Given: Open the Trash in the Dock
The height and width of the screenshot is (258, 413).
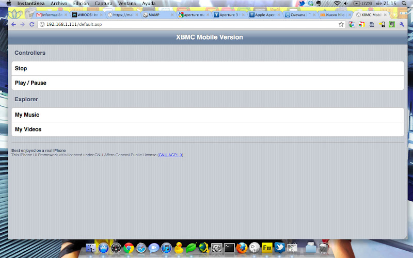Looking at the screenshot, I should [x=324, y=248].
